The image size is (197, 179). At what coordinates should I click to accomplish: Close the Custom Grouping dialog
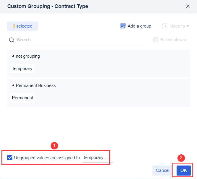[188, 6]
